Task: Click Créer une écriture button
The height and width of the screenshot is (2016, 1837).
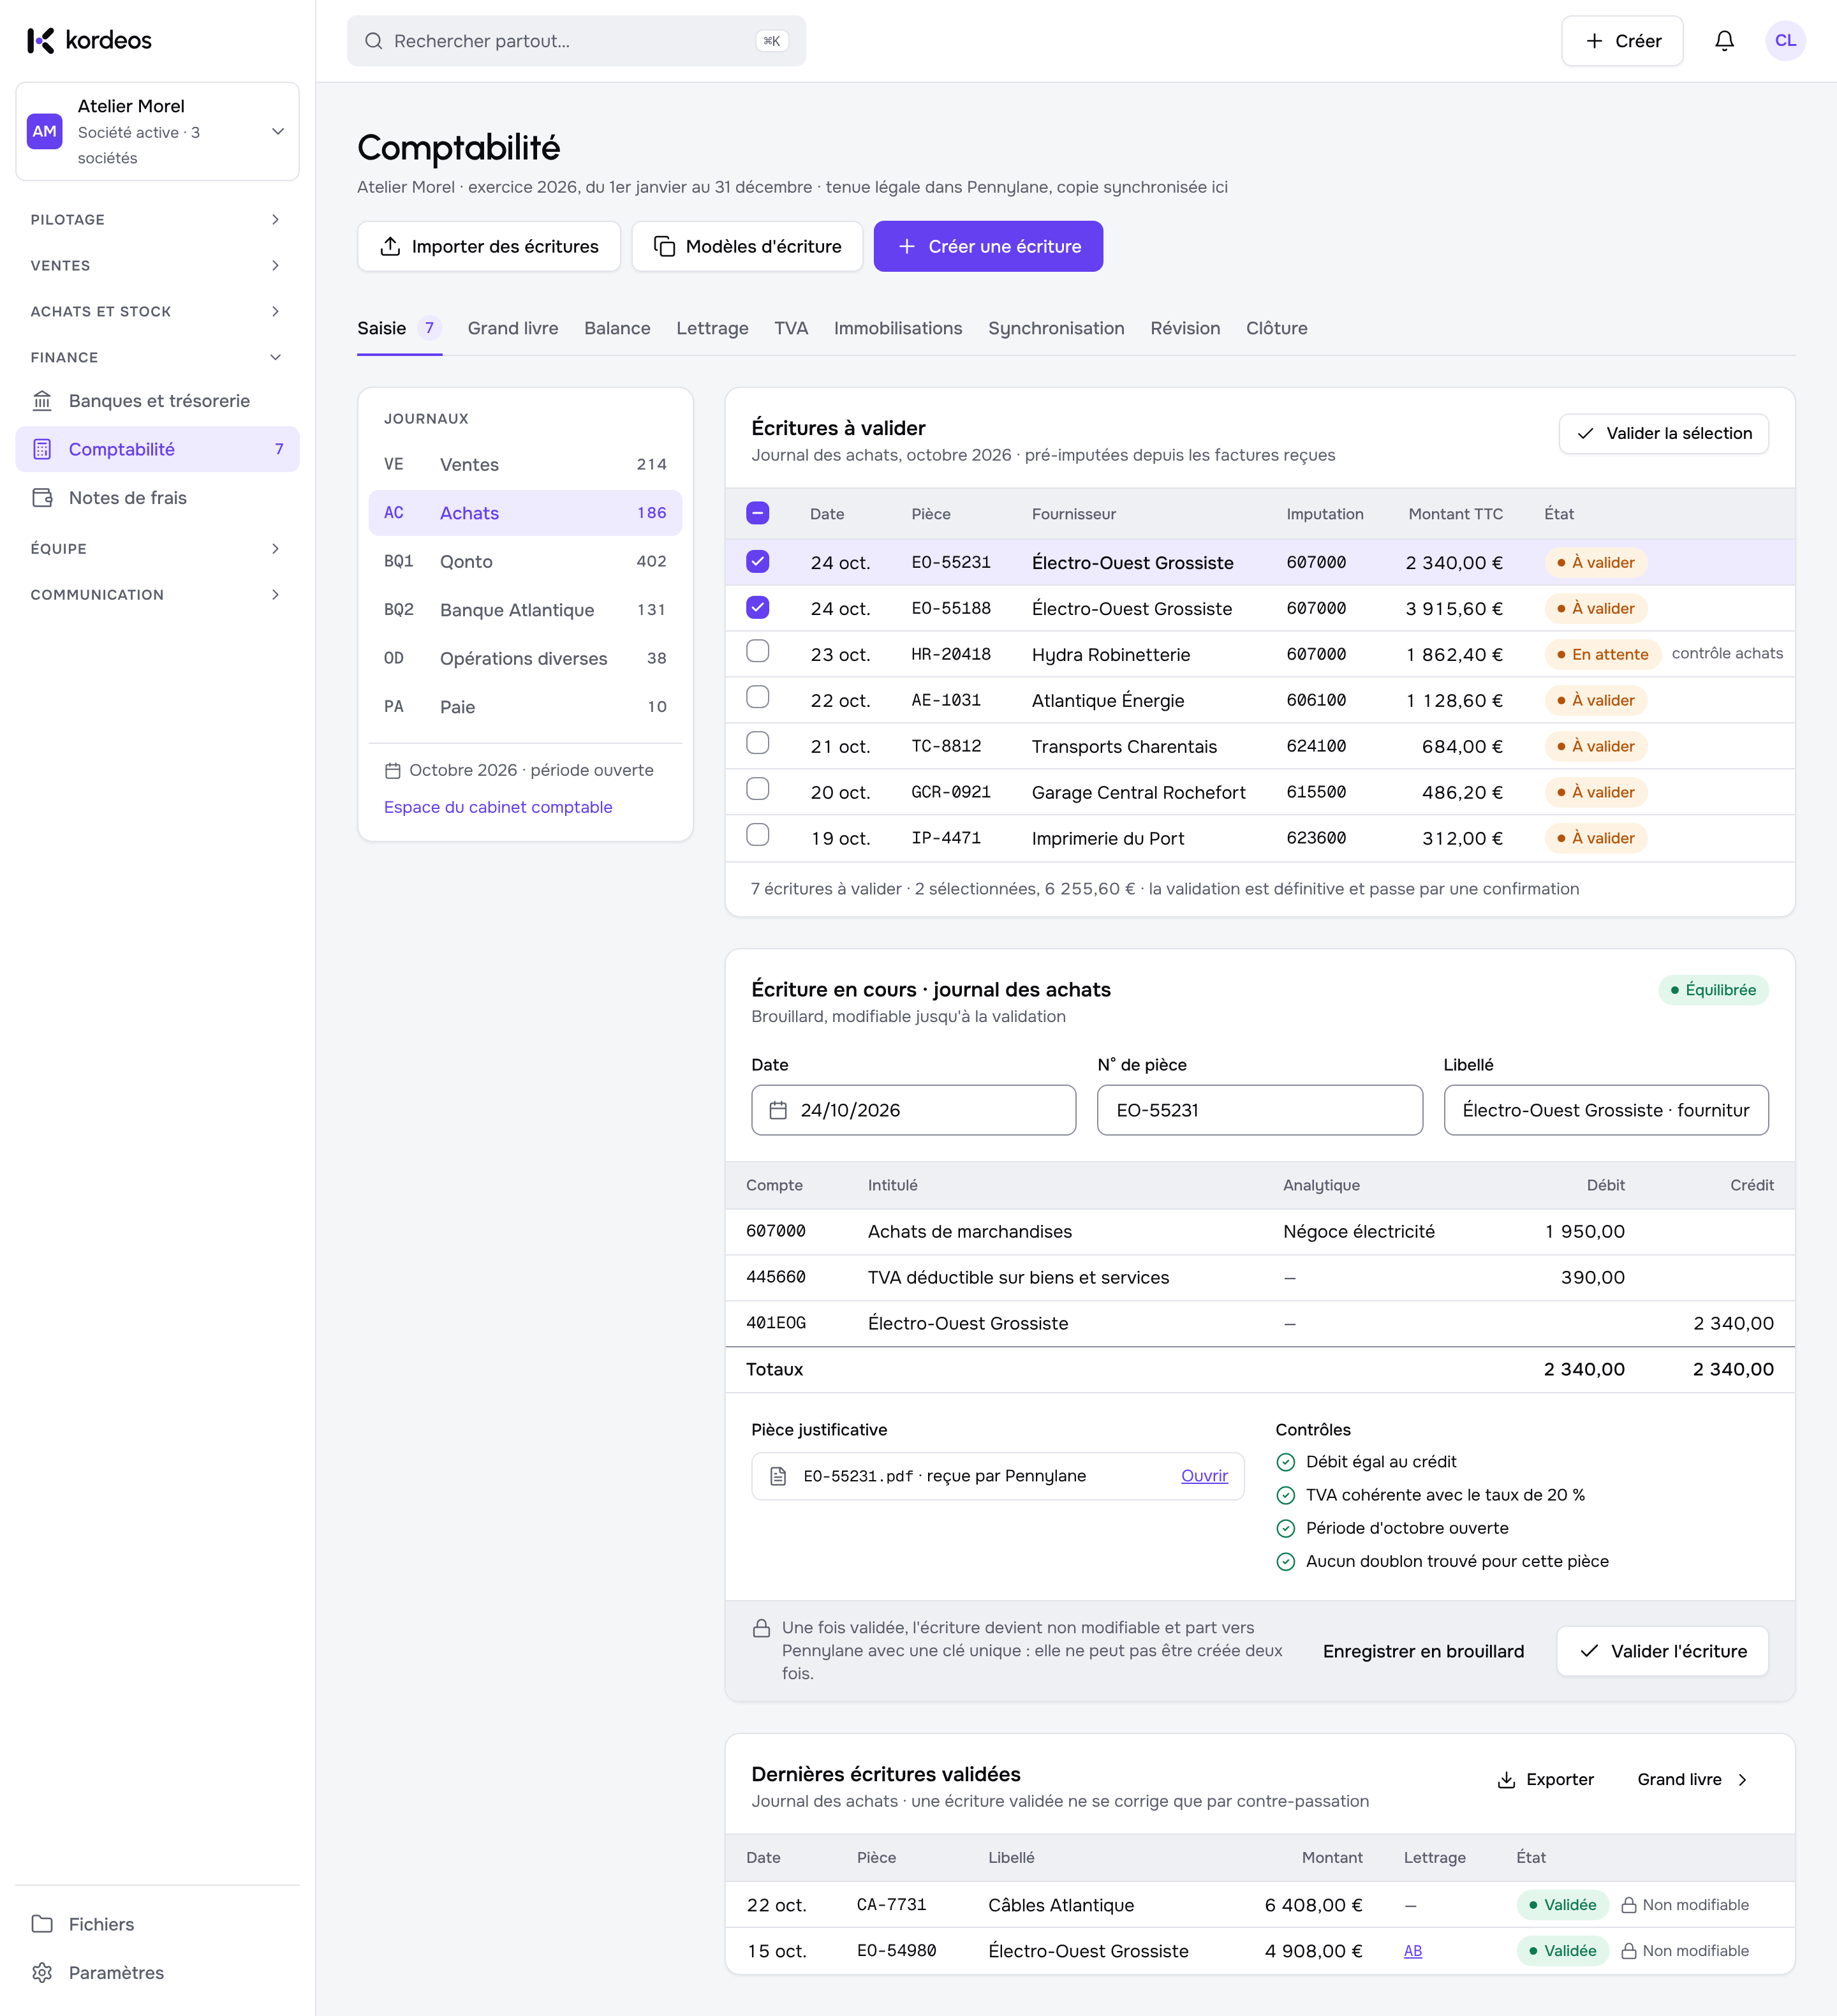Action: click(x=988, y=246)
